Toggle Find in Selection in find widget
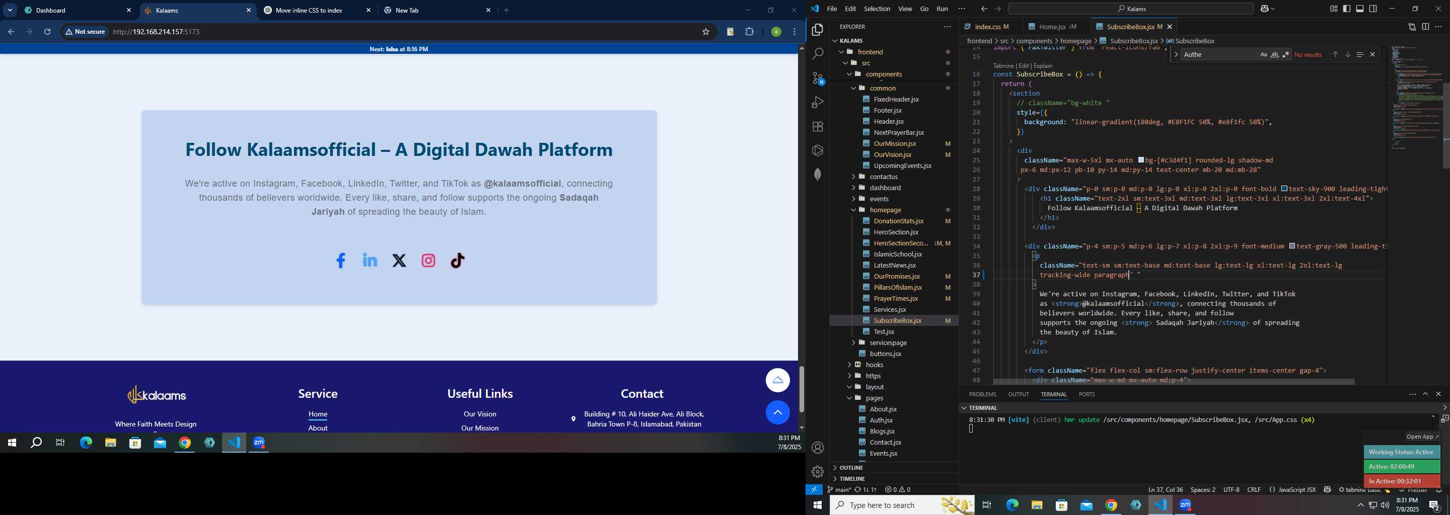Viewport: 1450px width, 515px height. tap(1360, 54)
